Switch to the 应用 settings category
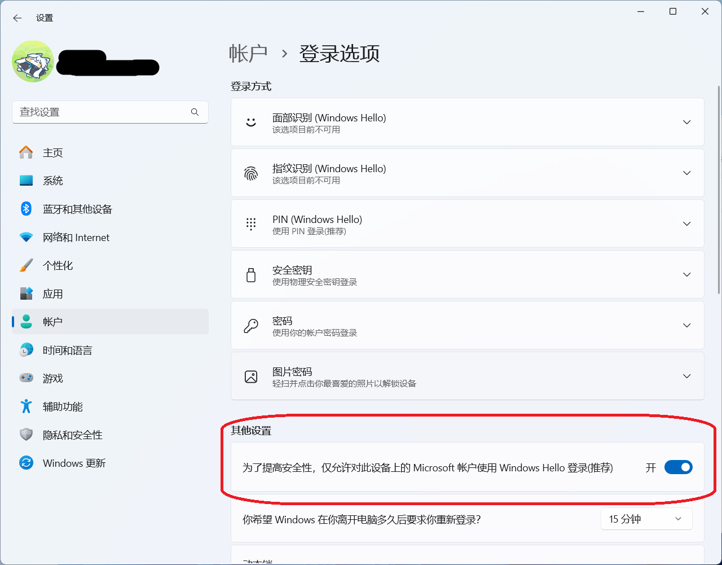Viewport: 722px width, 565px height. pyautogui.click(x=110, y=294)
